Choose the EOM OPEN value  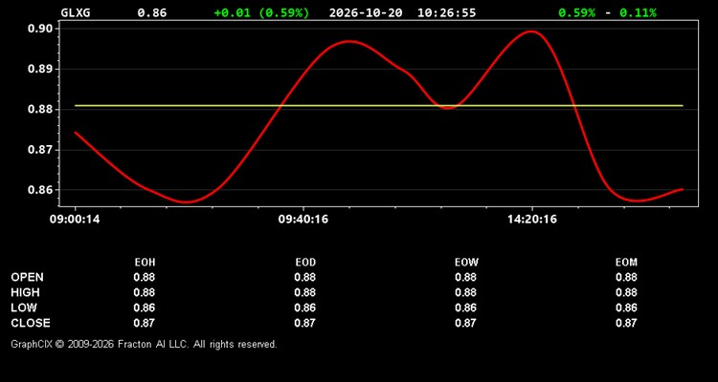[x=626, y=277]
